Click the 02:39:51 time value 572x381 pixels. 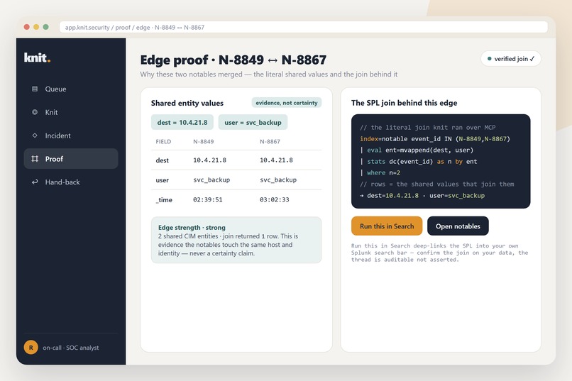207,200
